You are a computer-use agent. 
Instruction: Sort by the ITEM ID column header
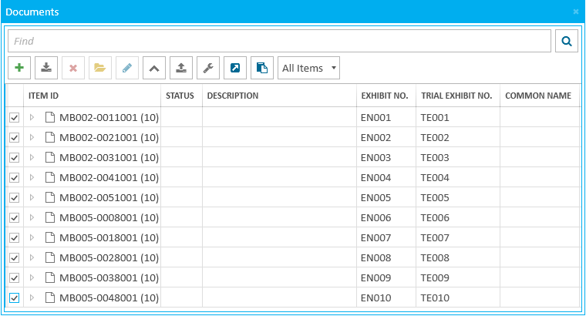(44, 96)
